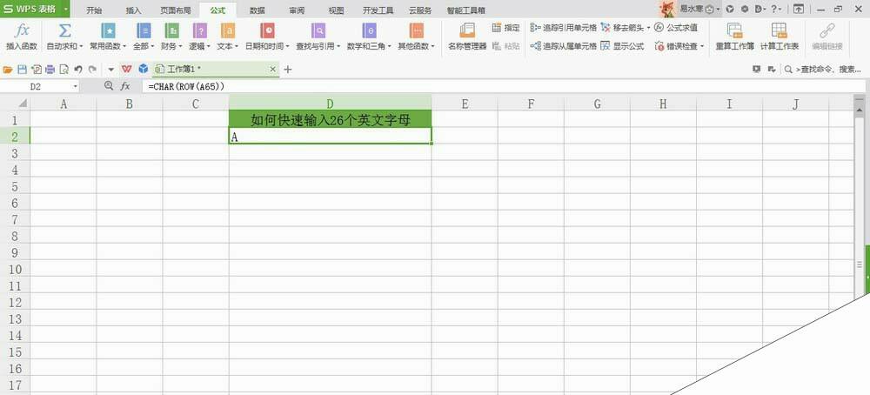Open the Math and Trig (数学和三角) icon
The height and width of the screenshot is (395, 870).
coord(369,30)
